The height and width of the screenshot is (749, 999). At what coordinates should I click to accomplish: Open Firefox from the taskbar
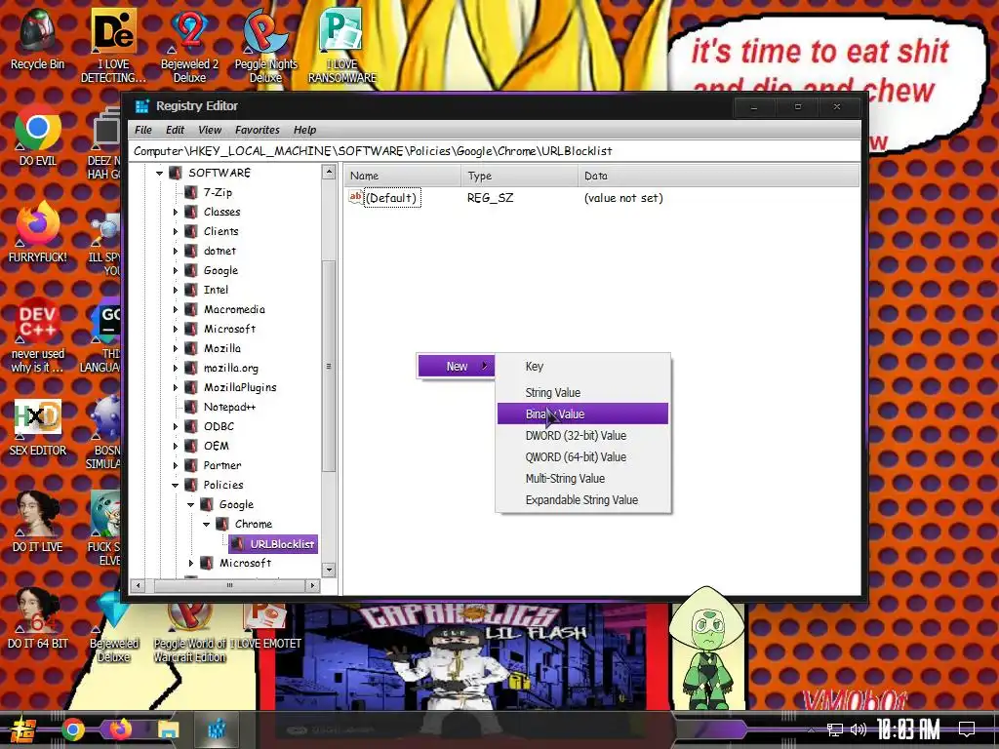click(x=120, y=729)
